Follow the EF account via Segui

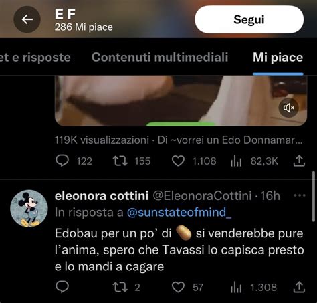tap(249, 19)
